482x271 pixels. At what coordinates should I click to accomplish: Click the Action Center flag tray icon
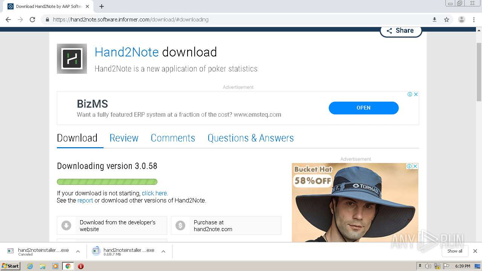pos(446,266)
